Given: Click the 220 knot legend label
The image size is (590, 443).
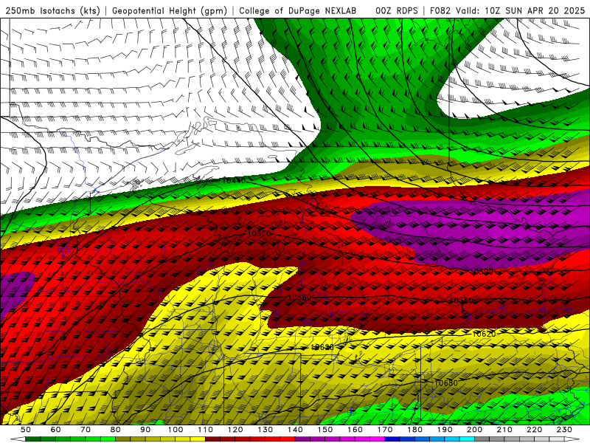Looking at the screenshot, I should pos(534,430).
